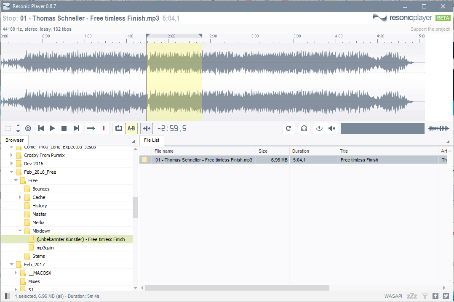Click the Browser panel corner options triangle
454x302 pixels.
point(134,141)
